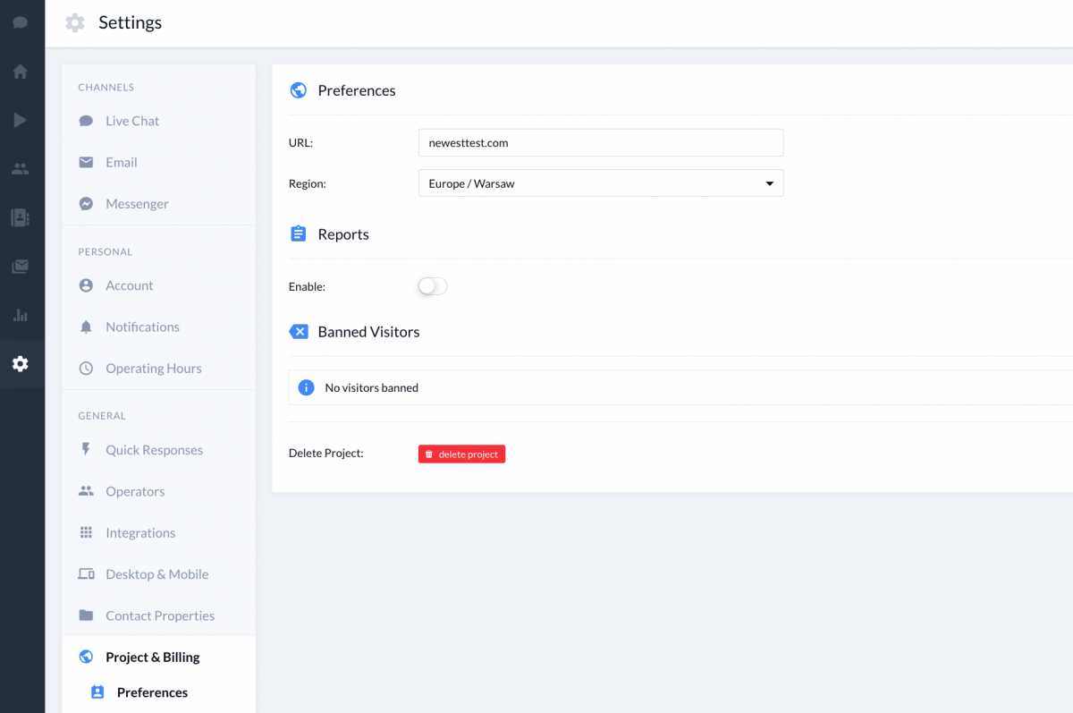Click the Messenger icon in Channels
1073x713 pixels.
click(86, 204)
